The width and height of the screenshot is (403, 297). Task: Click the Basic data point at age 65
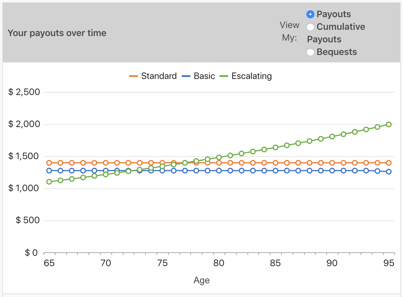tap(49, 171)
